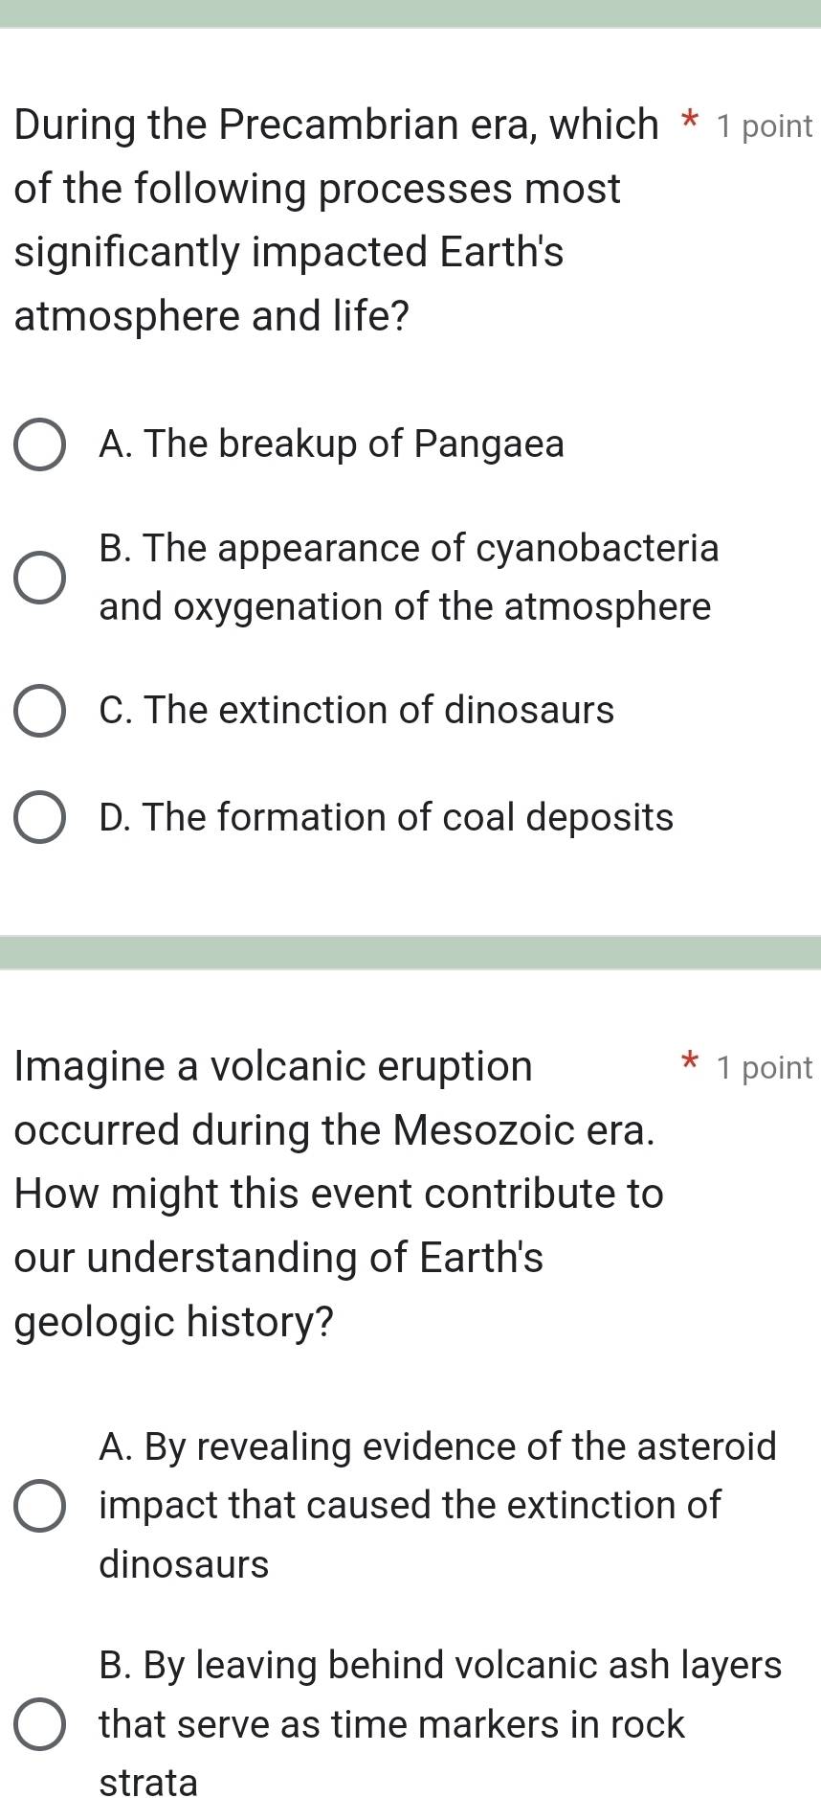Pick the formation of coal deposits radio button

pyautogui.click(x=40, y=818)
